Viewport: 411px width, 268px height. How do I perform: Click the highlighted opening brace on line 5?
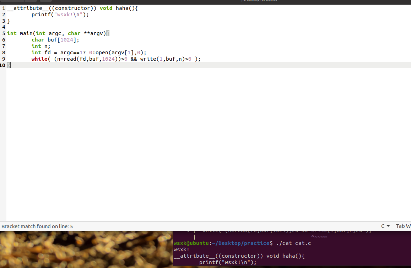(x=108, y=33)
